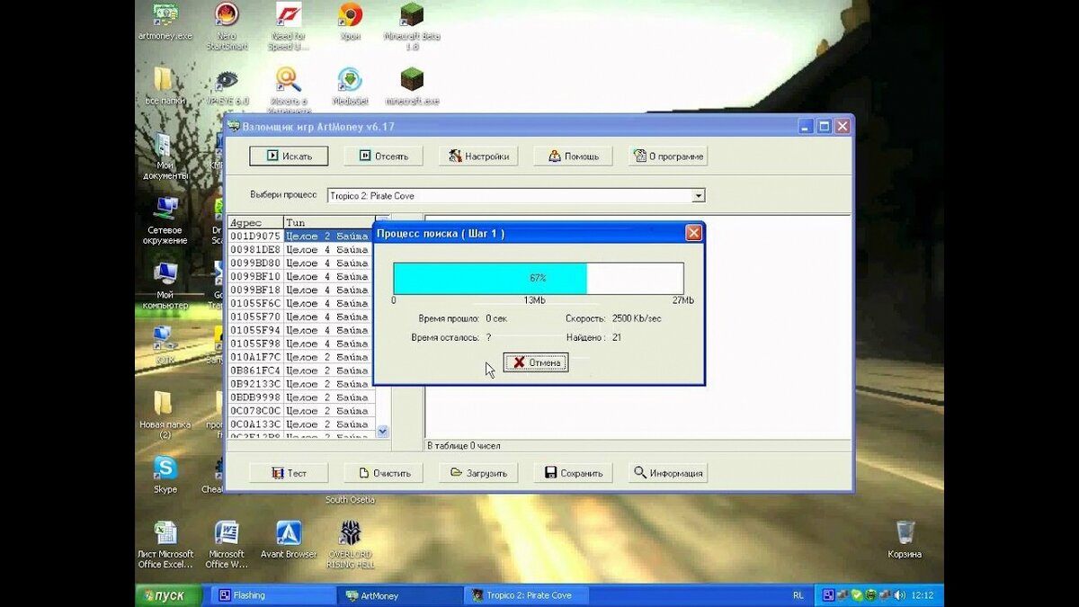
Task: Open Need for Speed desktop shortcut
Action: 289,27
